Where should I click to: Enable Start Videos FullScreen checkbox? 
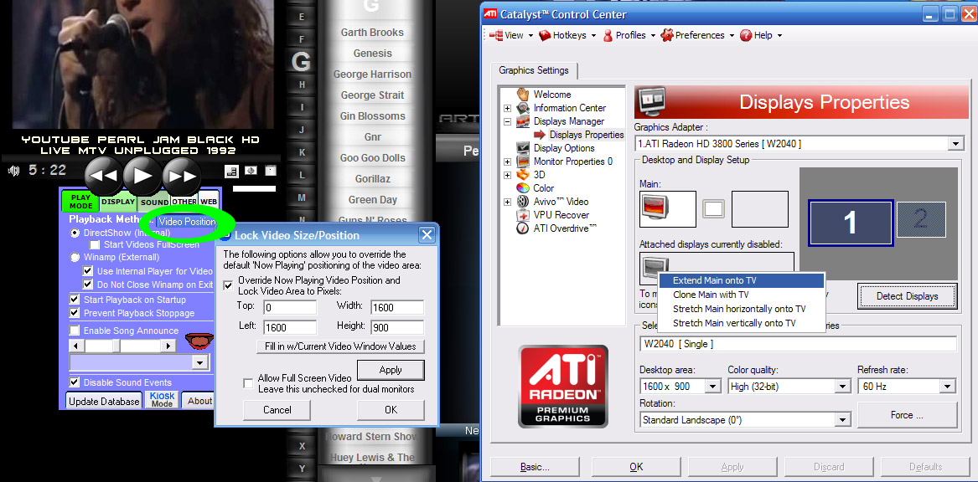[95, 244]
